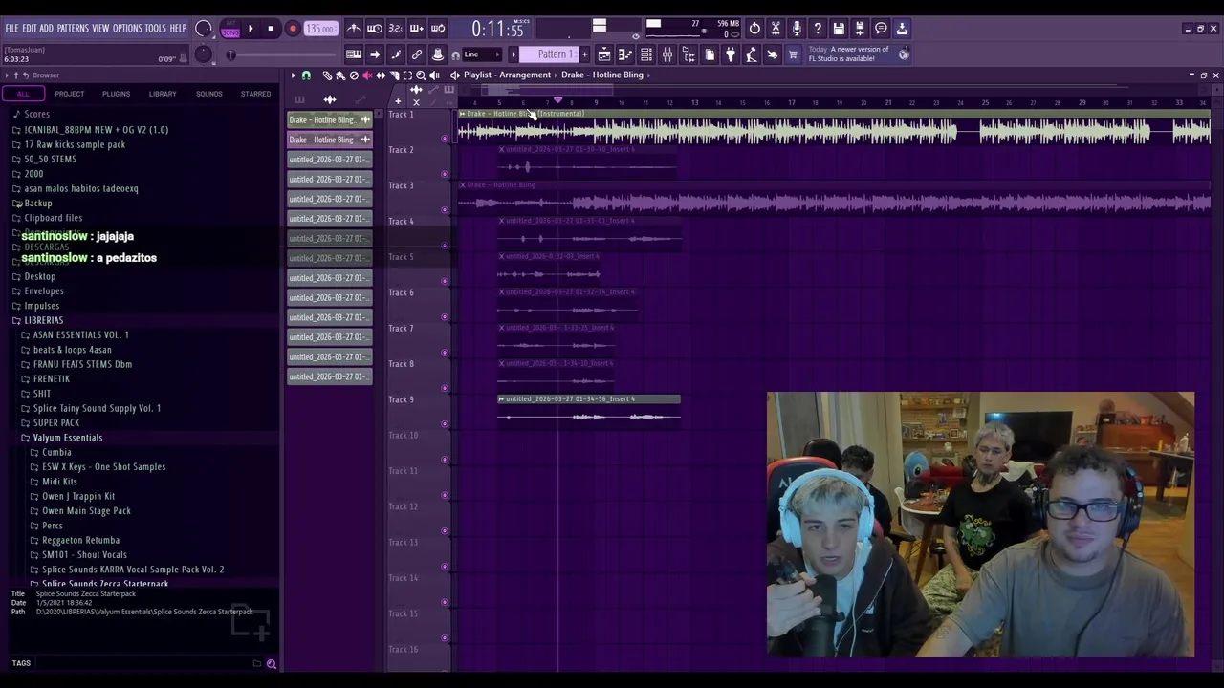Open the VIEW menu
Screen dimensions: 1224x688
pyautogui.click(x=100, y=29)
